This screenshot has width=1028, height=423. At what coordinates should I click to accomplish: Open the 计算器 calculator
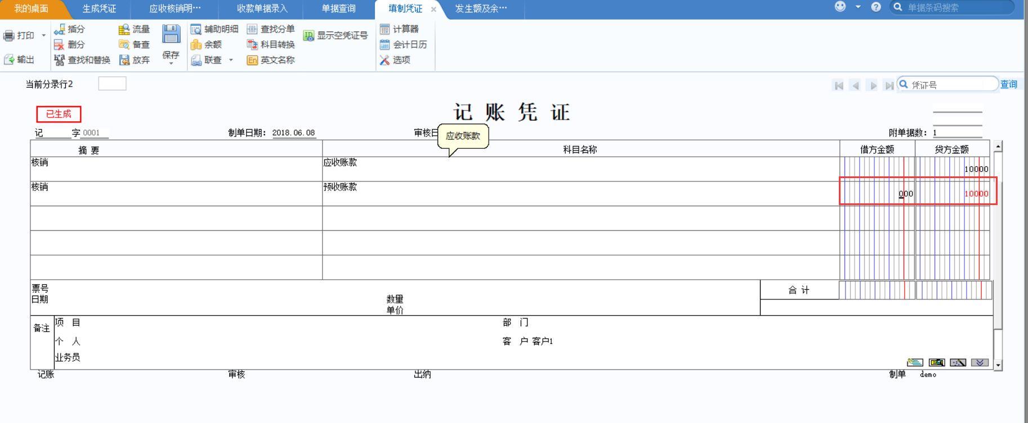(399, 29)
